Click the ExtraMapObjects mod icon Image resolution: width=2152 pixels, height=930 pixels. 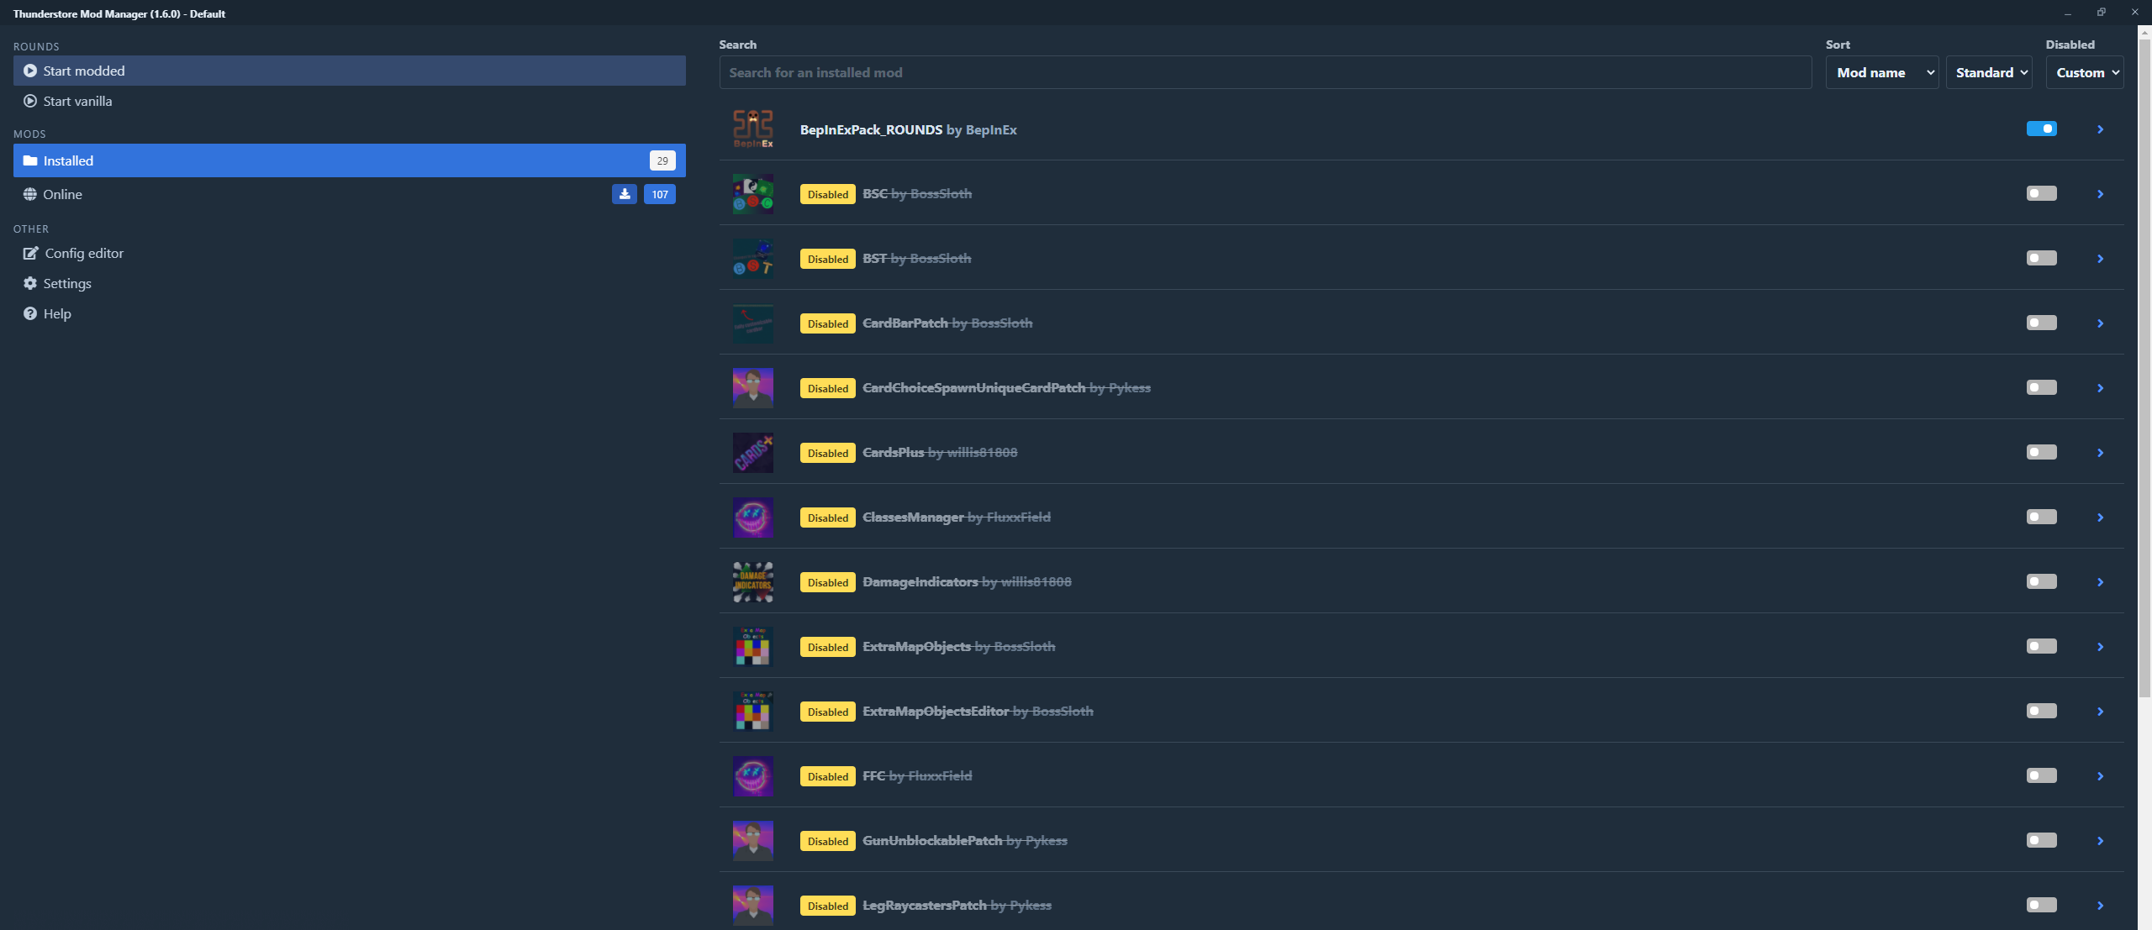click(x=752, y=647)
